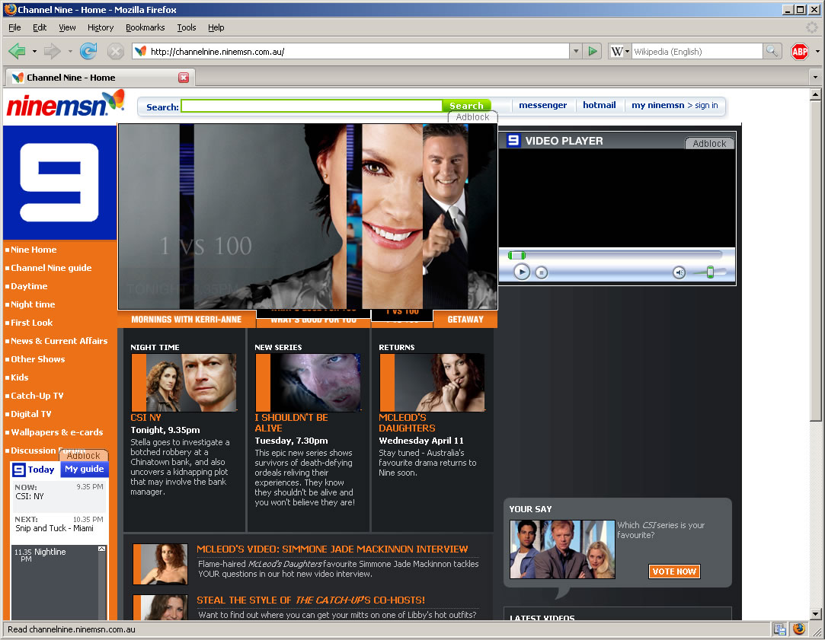Adjust the video player volume slider

(710, 272)
